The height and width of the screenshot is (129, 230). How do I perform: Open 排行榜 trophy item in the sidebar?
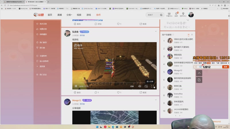point(41,48)
